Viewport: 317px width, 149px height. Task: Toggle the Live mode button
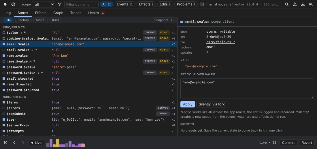click(36, 143)
